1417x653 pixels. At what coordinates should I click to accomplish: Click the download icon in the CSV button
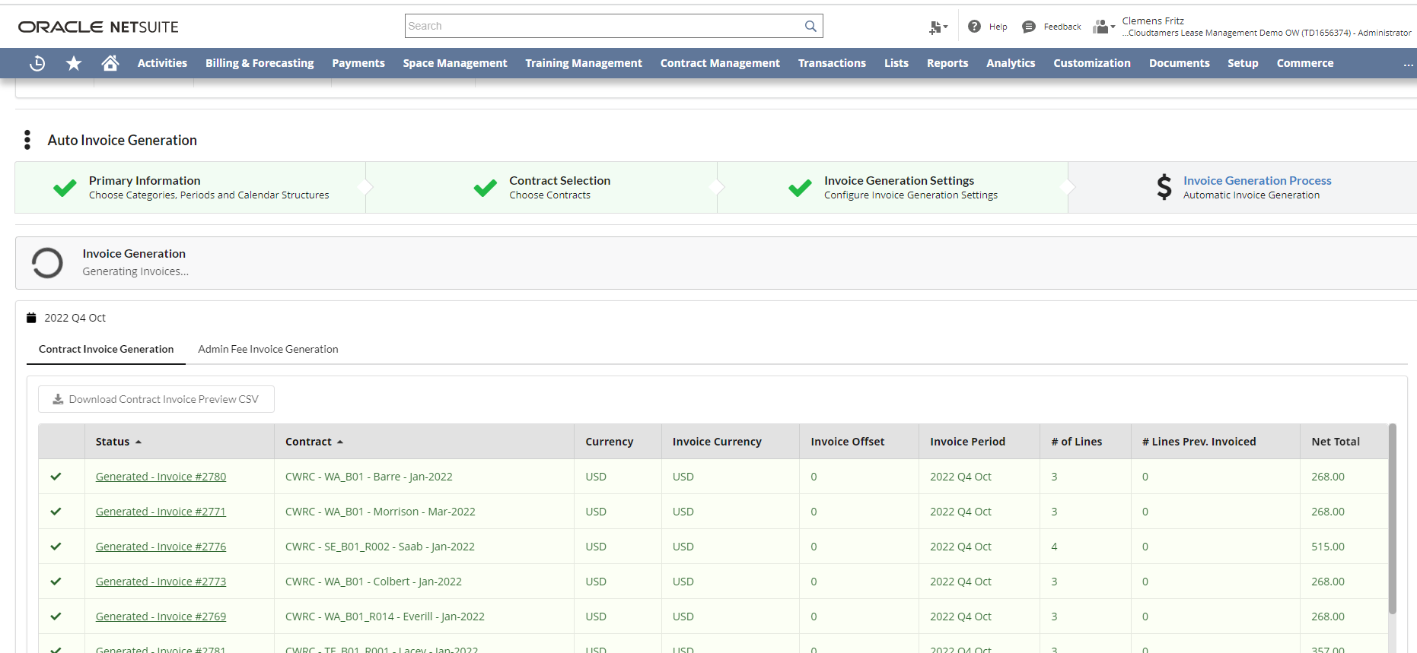(x=58, y=399)
